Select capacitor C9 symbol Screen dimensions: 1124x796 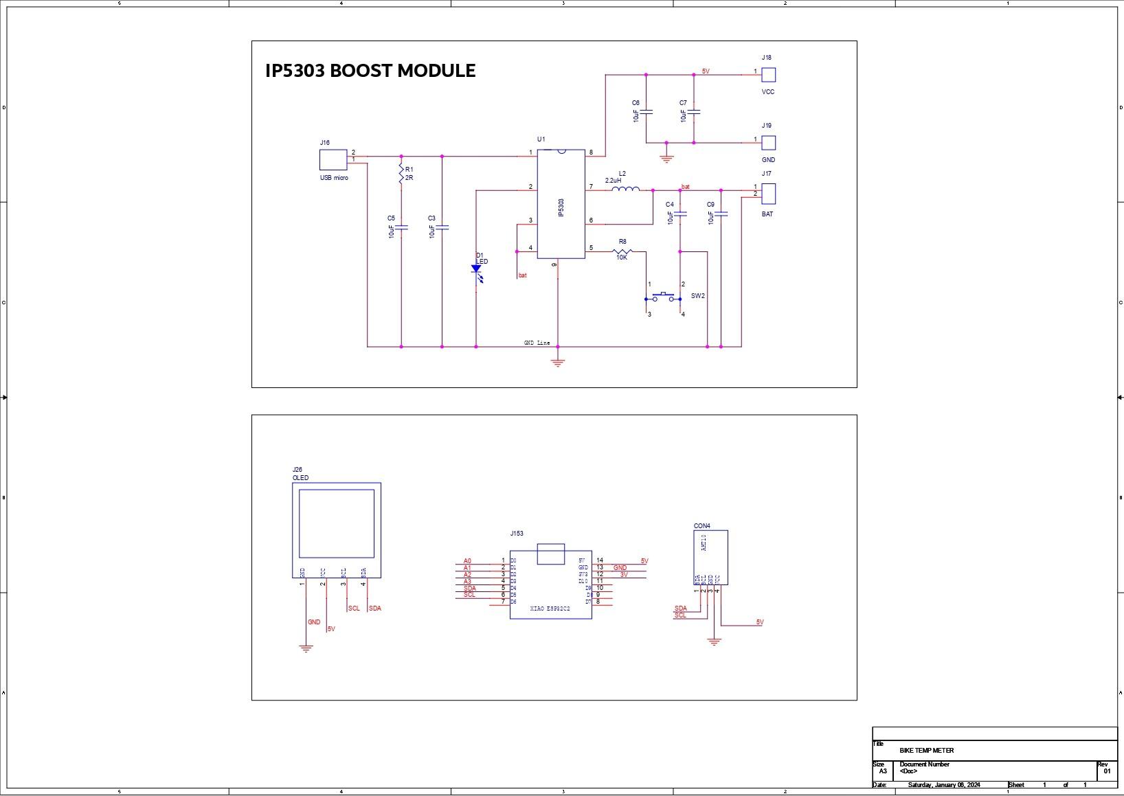coord(721,214)
